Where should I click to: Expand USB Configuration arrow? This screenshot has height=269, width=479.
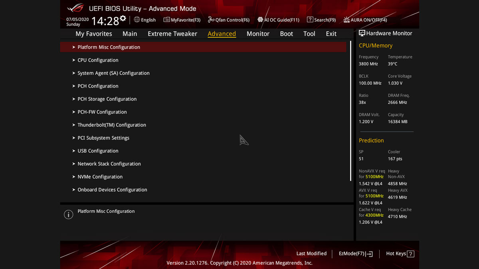[x=74, y=151]
